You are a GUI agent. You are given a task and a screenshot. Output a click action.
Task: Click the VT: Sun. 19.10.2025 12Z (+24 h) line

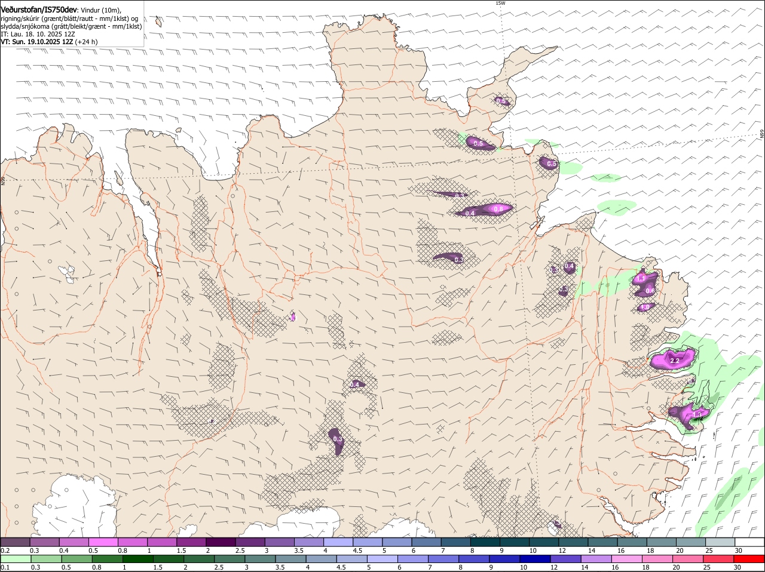(x=49, y=42)
